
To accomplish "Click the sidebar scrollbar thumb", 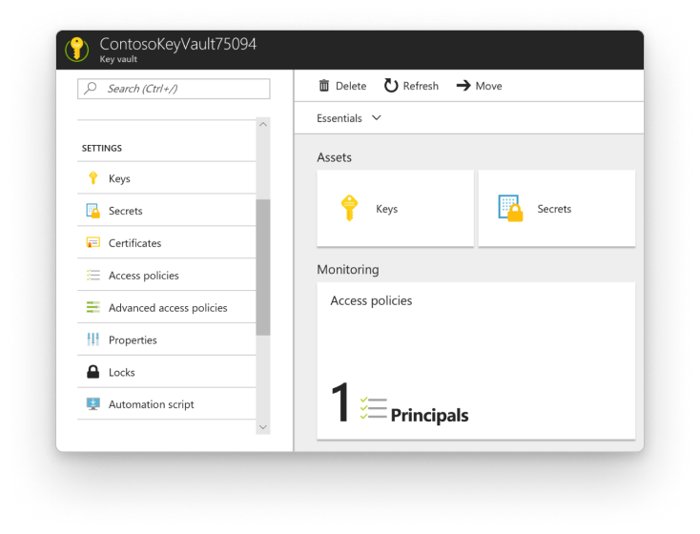I will click(263, 267).
